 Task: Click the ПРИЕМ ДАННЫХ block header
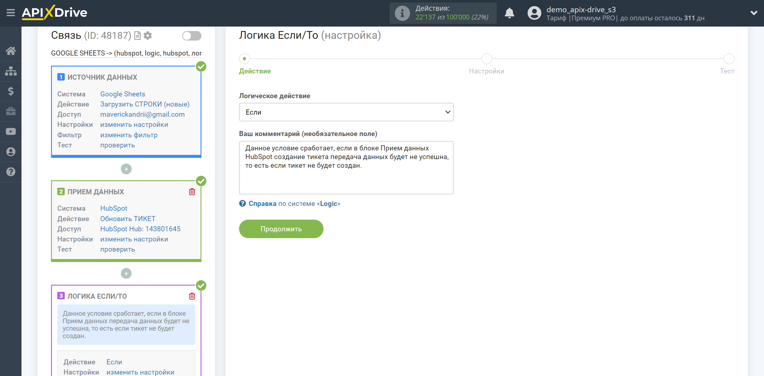95,192
